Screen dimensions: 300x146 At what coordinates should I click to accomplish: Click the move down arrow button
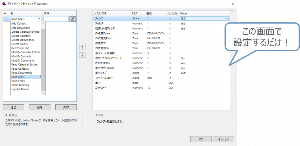[x=83, y=55]
